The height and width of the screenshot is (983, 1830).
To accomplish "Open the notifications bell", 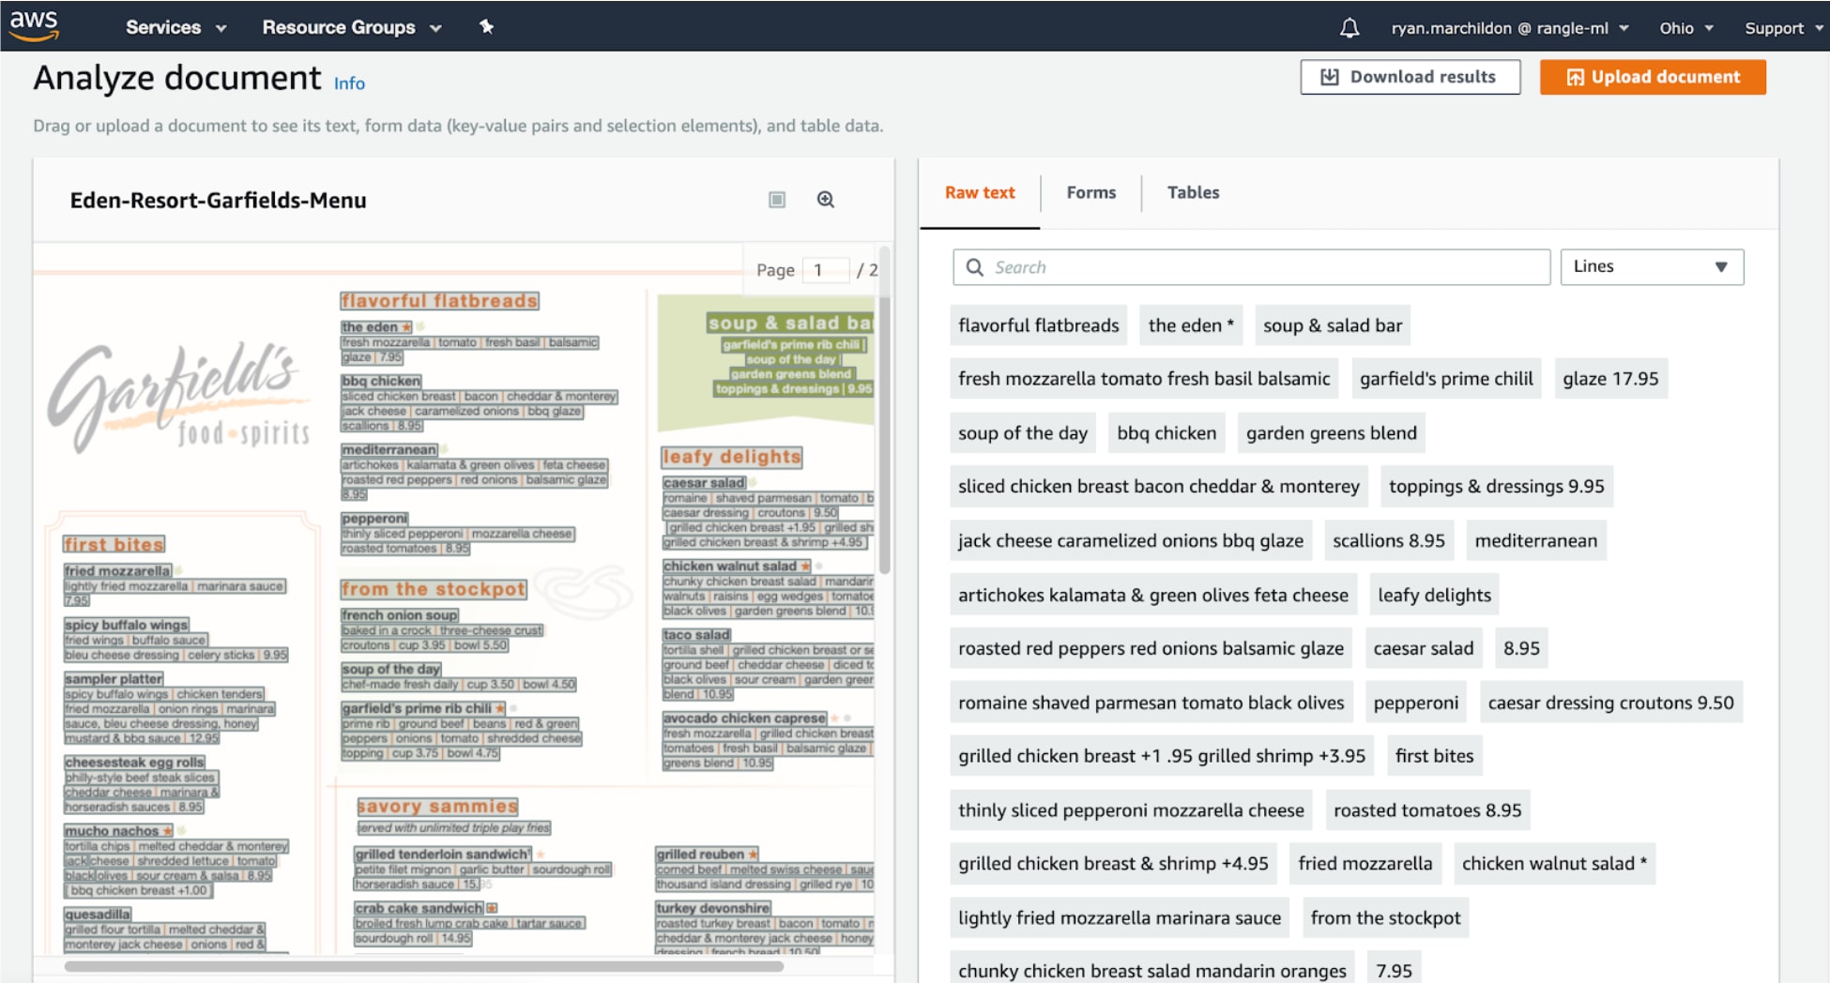I will coord(1349,28).
